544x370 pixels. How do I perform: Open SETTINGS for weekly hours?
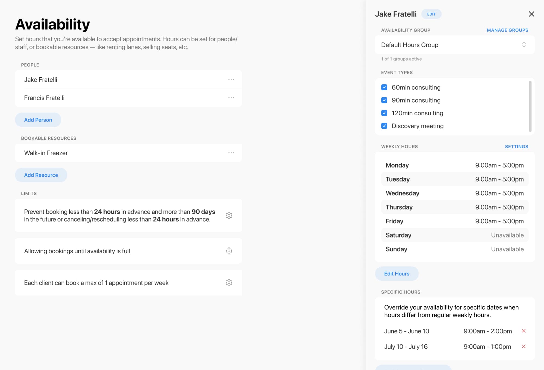pos(517,146)
